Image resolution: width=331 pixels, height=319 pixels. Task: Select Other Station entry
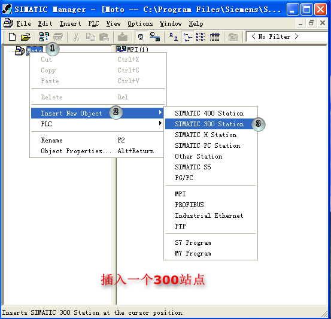point(211,156)
